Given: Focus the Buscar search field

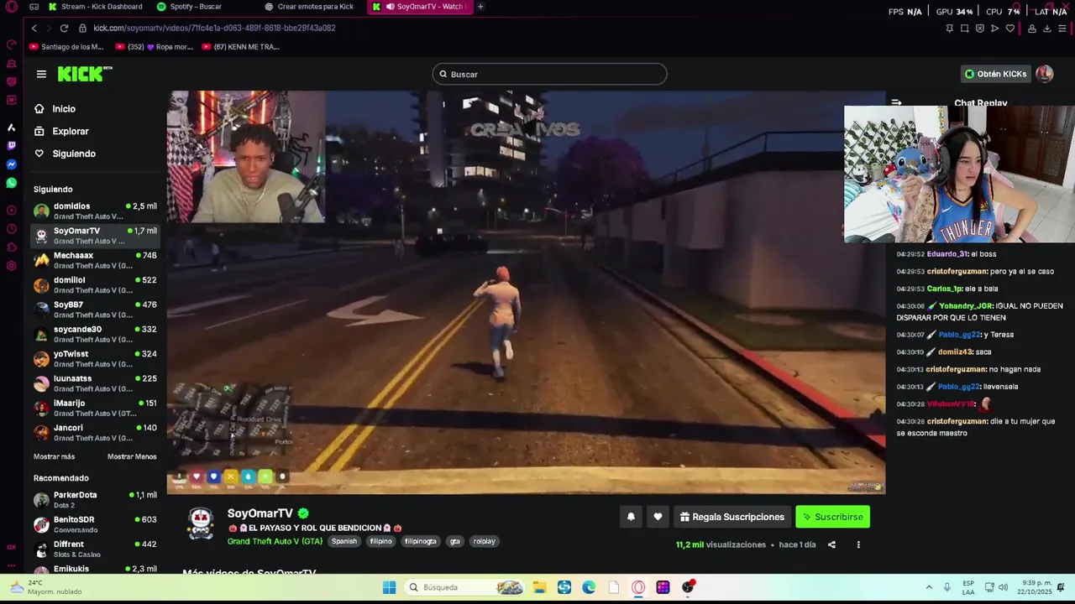Looking at the screenshot, I should [549, 74].
